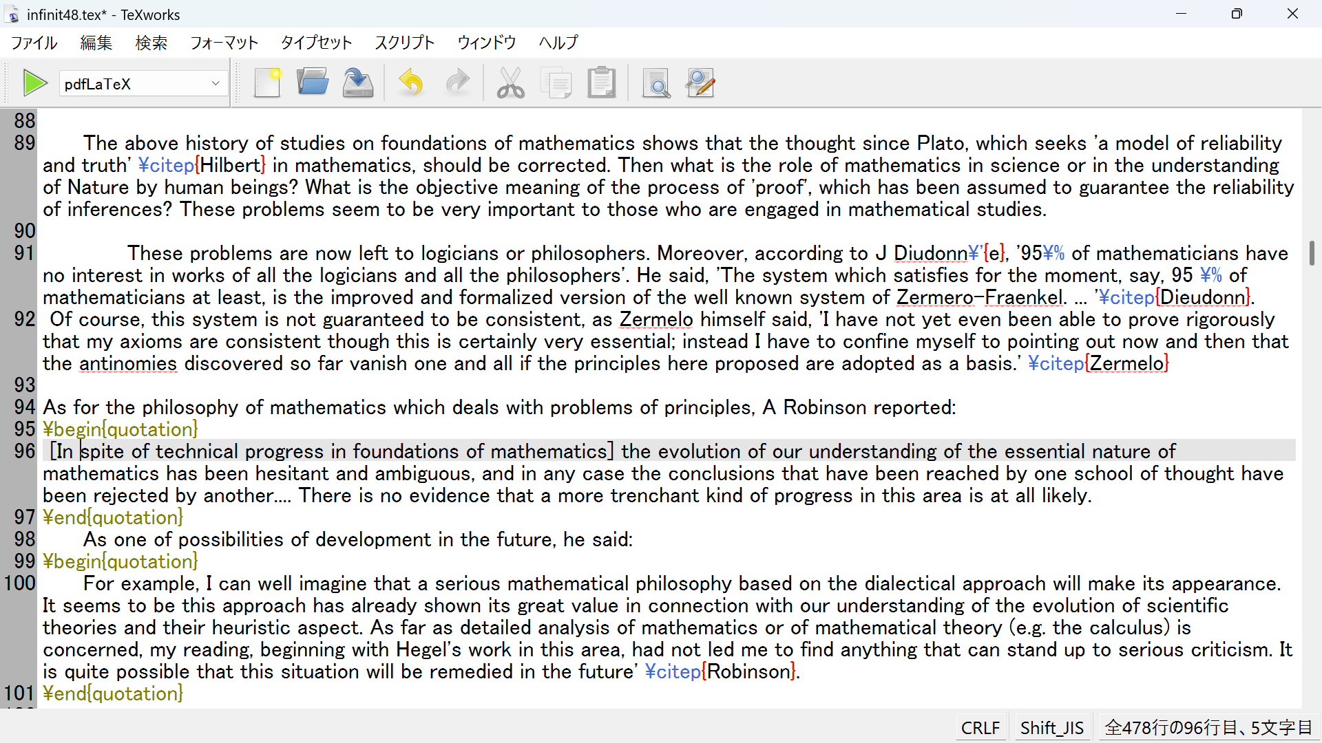
Task: Open the pdfLaTeX typesetting engine dropdown
Action: click(x=143, y=84)
